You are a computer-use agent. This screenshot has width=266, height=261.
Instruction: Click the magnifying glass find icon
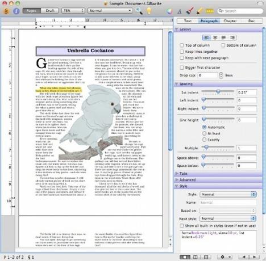139,11
